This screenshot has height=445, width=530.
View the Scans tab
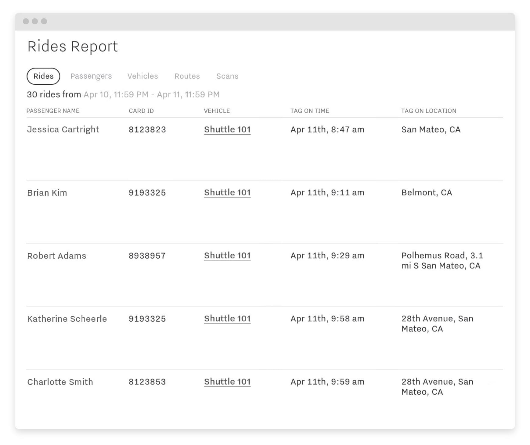pyautogui.click(x=227, y=76)
